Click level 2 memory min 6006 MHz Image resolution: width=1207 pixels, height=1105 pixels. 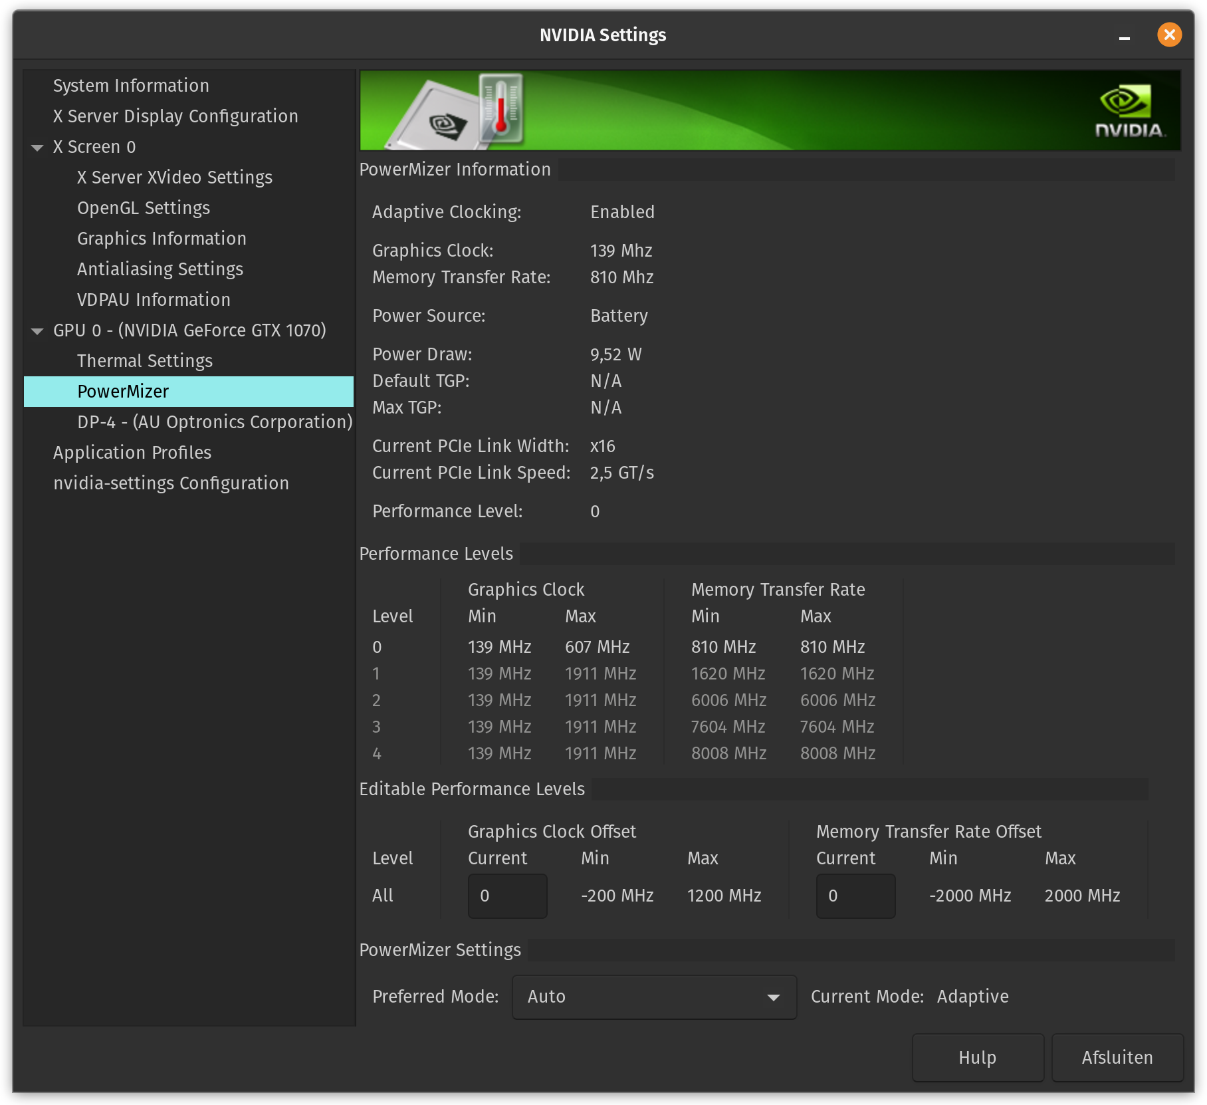pos(729,700)
